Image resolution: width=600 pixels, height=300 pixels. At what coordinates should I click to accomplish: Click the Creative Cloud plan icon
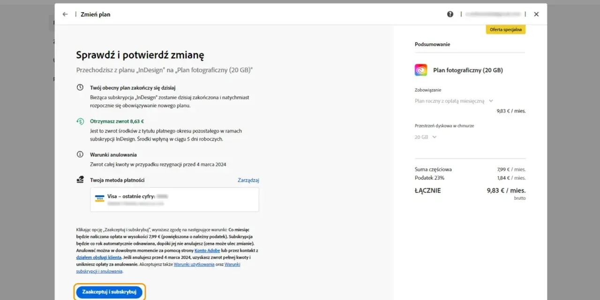coord(421,70)
